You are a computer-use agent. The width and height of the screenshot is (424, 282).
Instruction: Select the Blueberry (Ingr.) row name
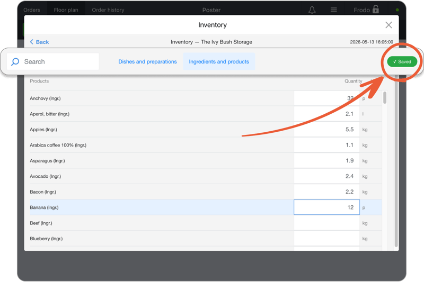click(46, 239)
